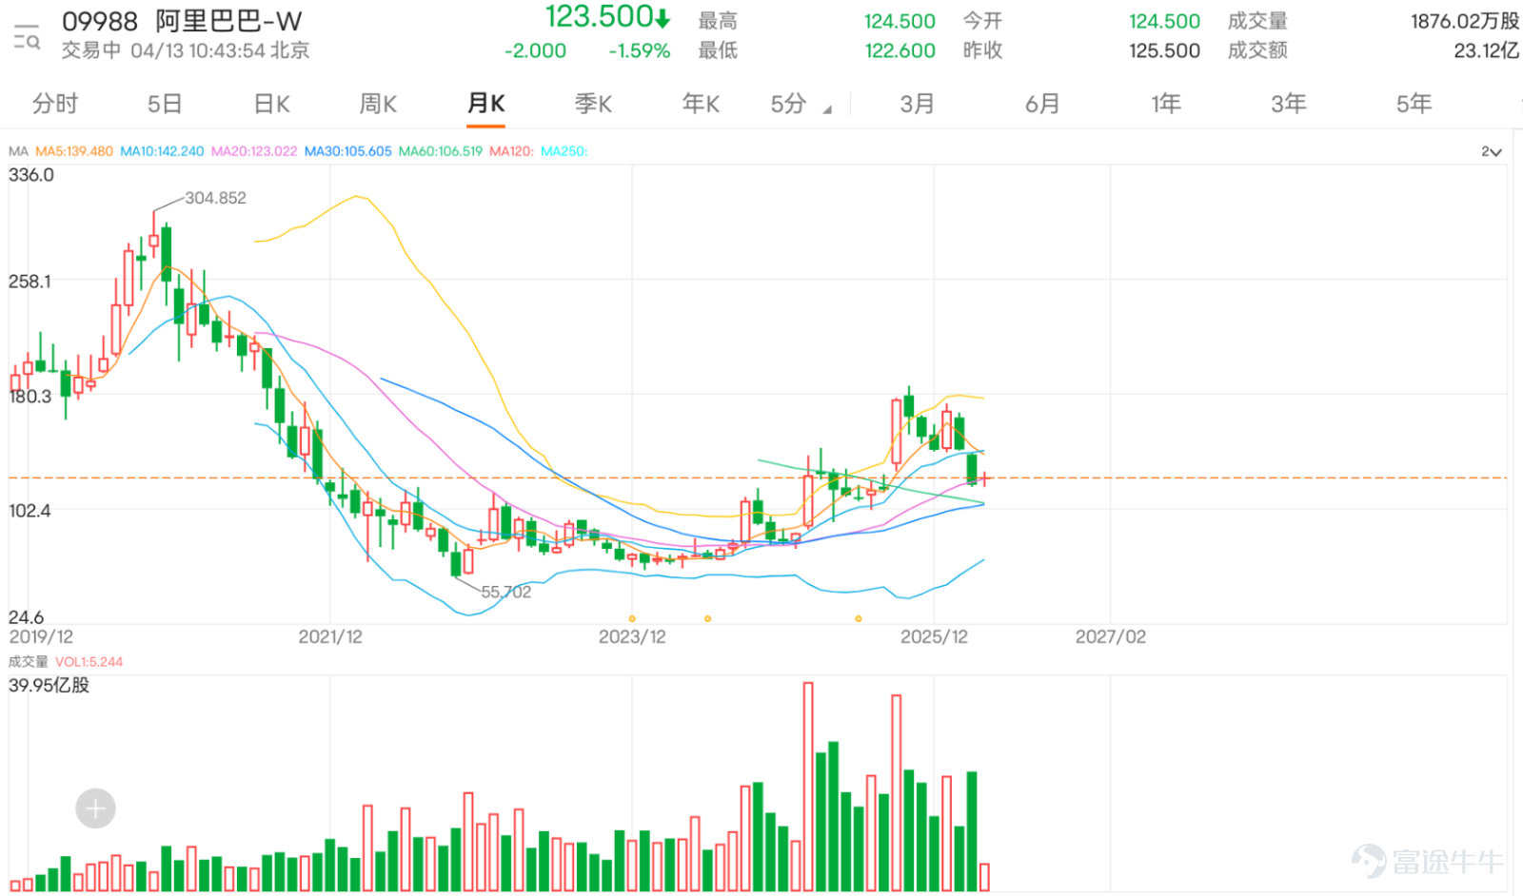Click the MA60:106.519 indicator label
Viewport: 1523px width, 896px height.
tap(441, 151)
